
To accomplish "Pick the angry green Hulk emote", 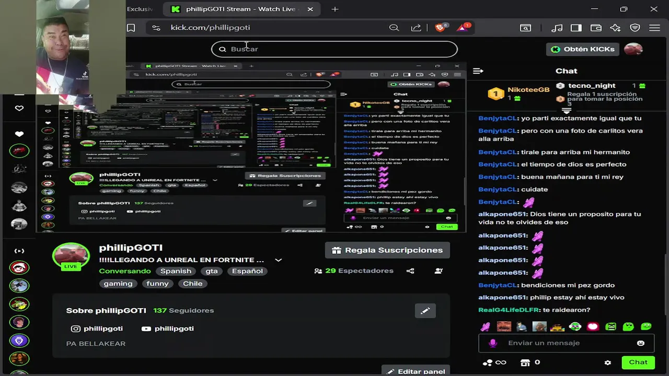I will tap(610, 327).
